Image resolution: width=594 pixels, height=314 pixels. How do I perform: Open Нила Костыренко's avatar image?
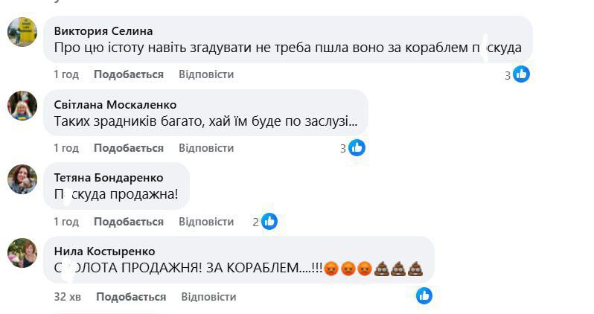pyautogui.click(x=22, y=253)
